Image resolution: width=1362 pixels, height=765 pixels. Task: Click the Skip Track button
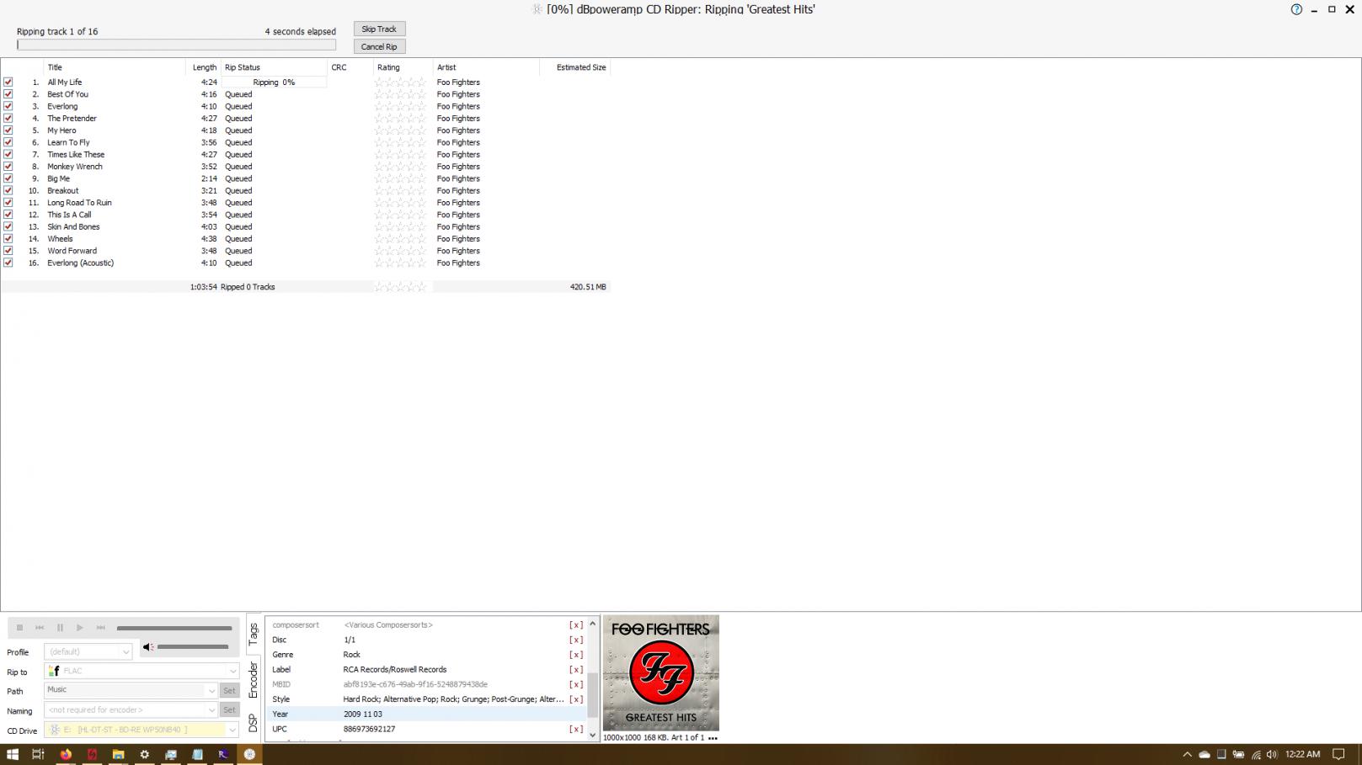tap(379, 29)
